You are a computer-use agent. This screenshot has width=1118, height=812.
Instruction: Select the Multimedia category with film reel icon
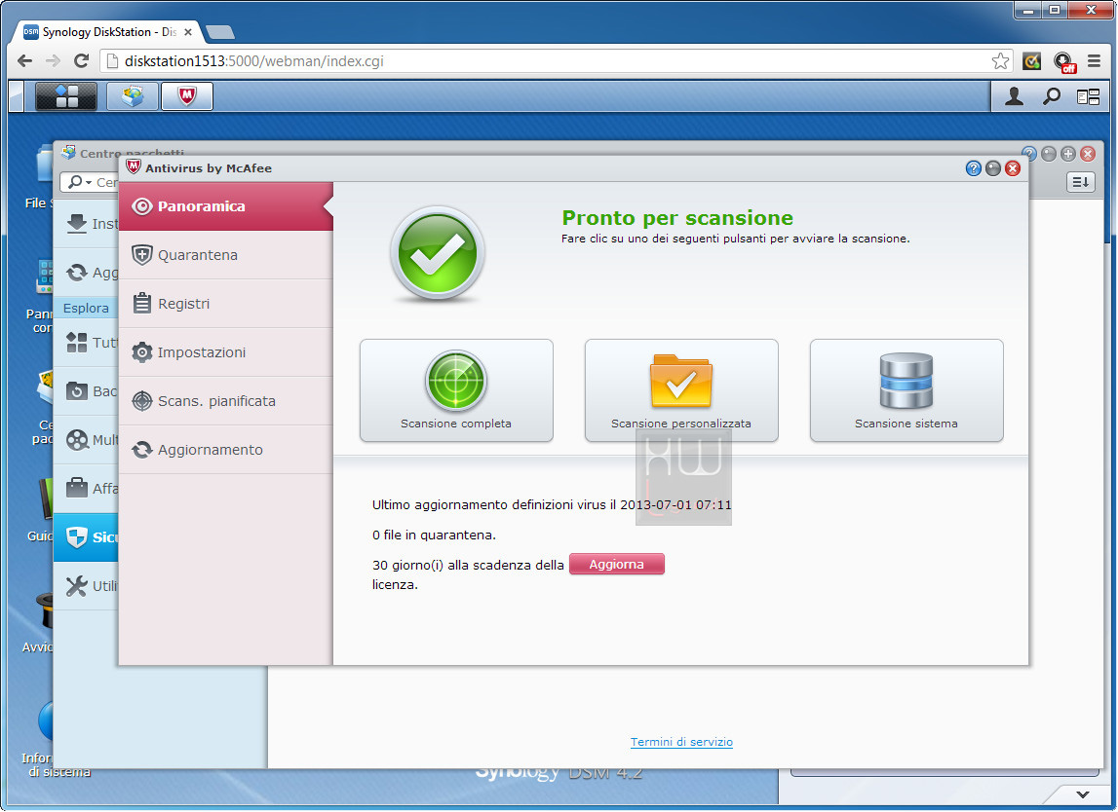(x=87, y=440)
